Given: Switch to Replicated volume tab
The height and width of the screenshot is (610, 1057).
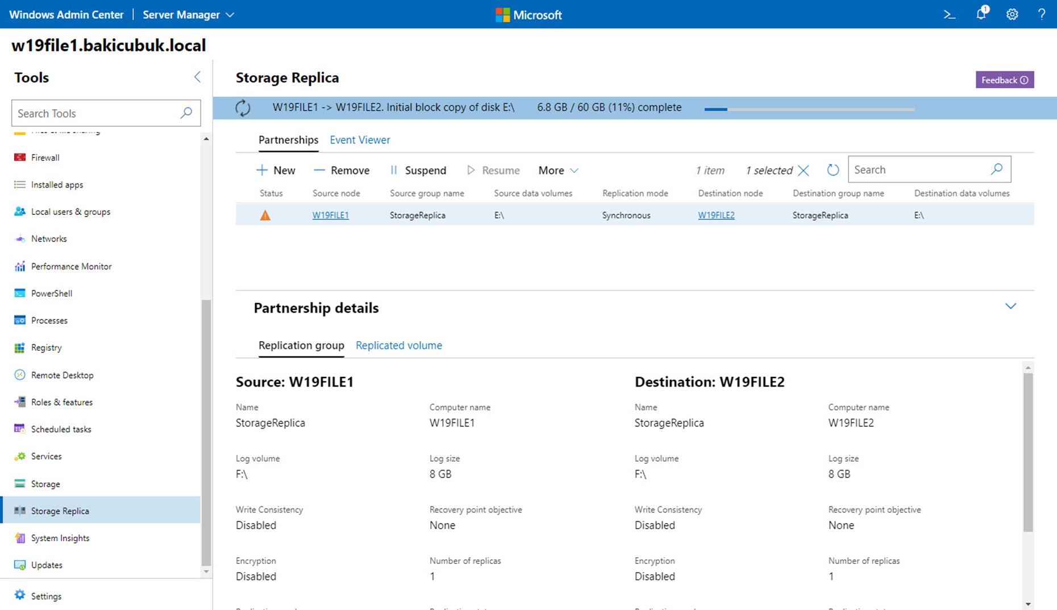Looking at the screenshot, I should click(398, 346).
